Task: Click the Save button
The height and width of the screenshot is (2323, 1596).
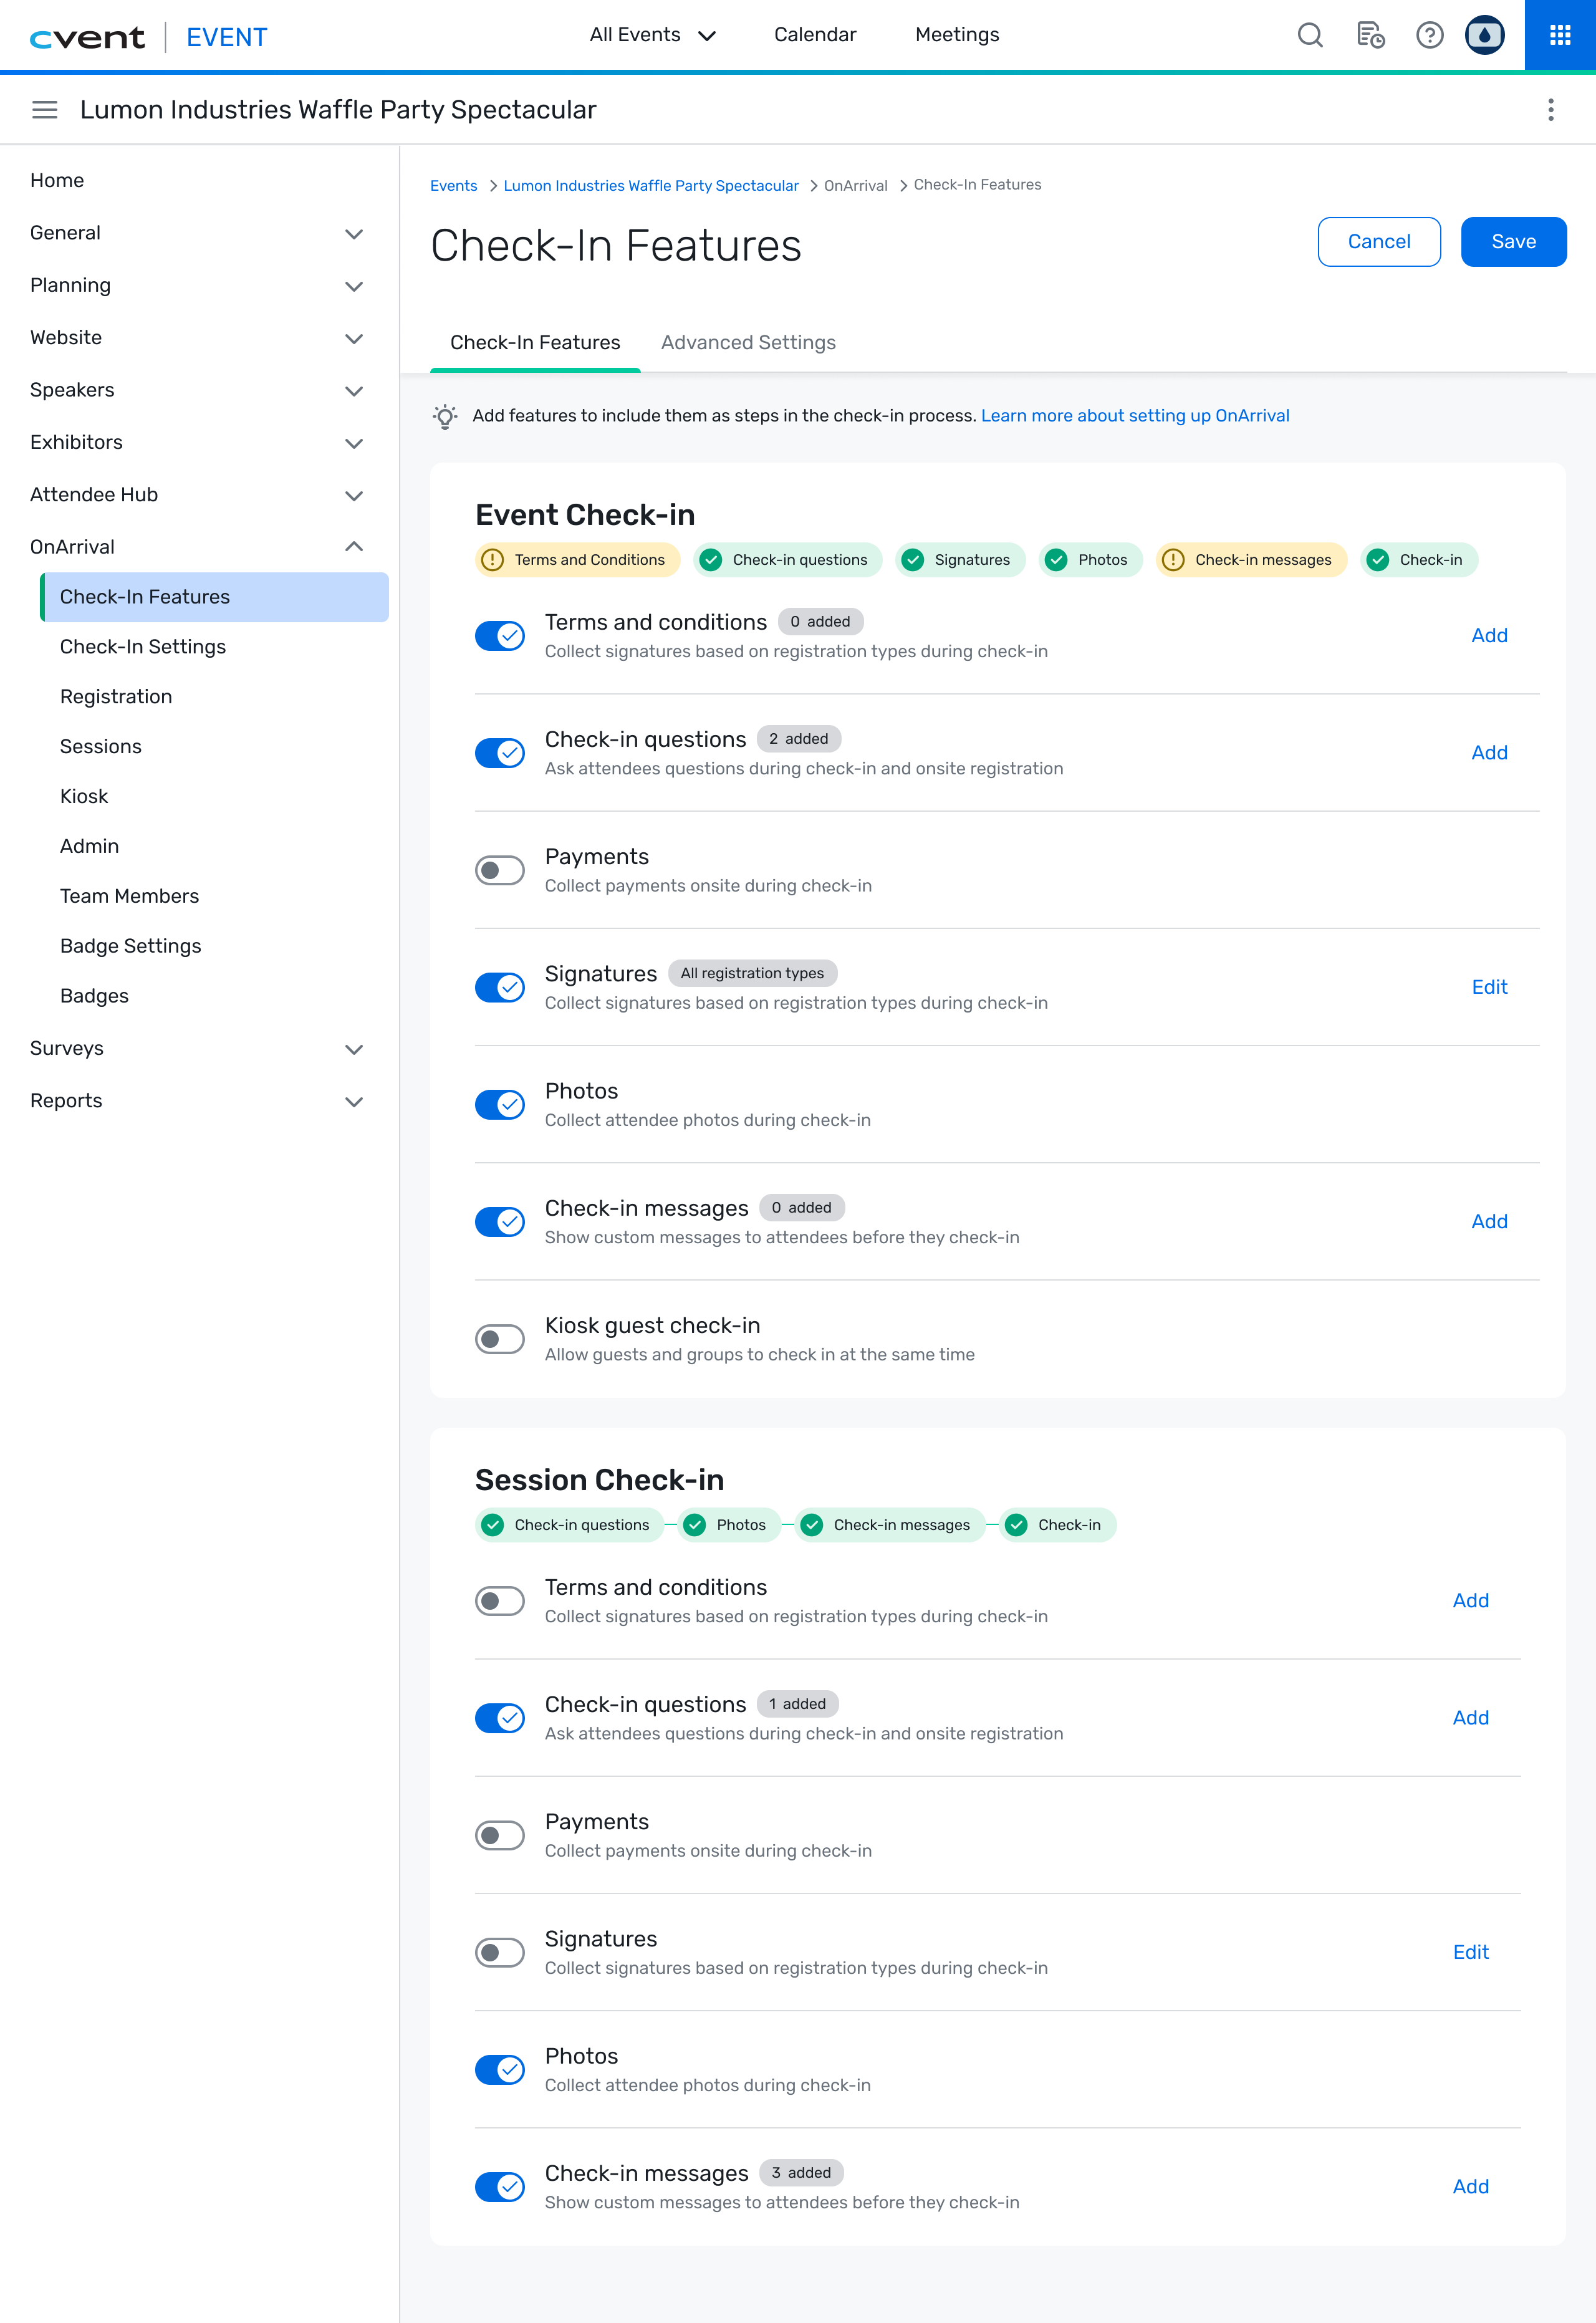Action: point(1513,242)
